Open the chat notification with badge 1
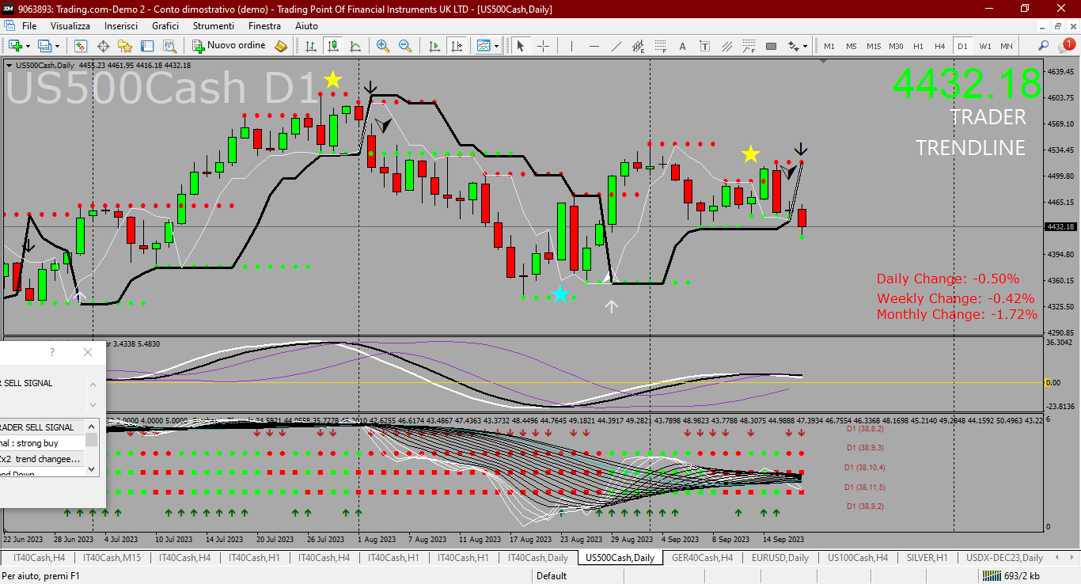This screenshot has height=584, width=1081. tap(1068, 46)
